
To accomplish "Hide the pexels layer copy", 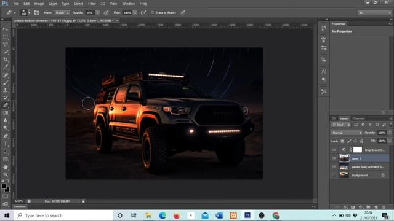I will tap(334, 166).
